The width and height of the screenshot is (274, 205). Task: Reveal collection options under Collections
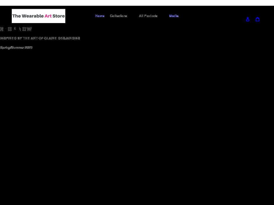(x=118, y=16)
